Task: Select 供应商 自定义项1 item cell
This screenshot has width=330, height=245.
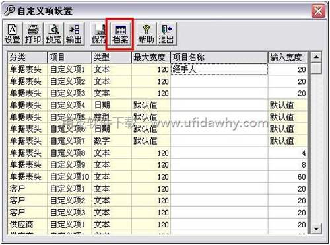Action: (x=69, y=225)
